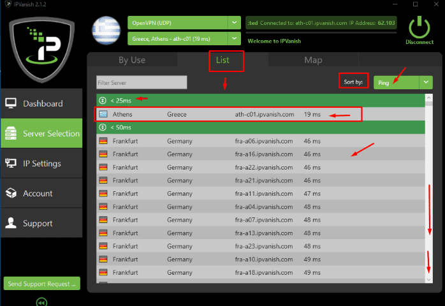The height and width of the screenshot is (306, 445).
Task: Click the server list scrollbar track
Action: pos(428,190)
